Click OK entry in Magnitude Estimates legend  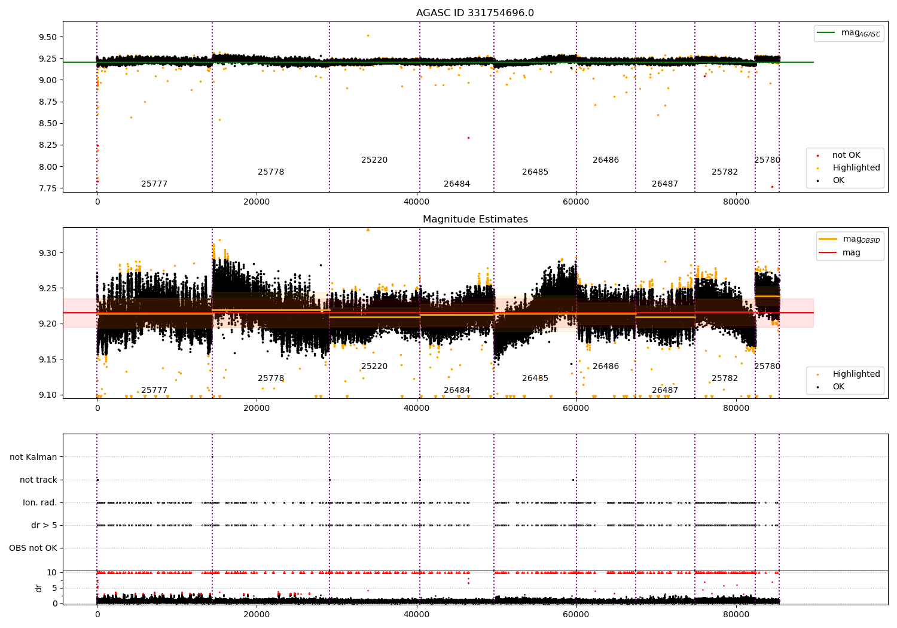(838, 387)
